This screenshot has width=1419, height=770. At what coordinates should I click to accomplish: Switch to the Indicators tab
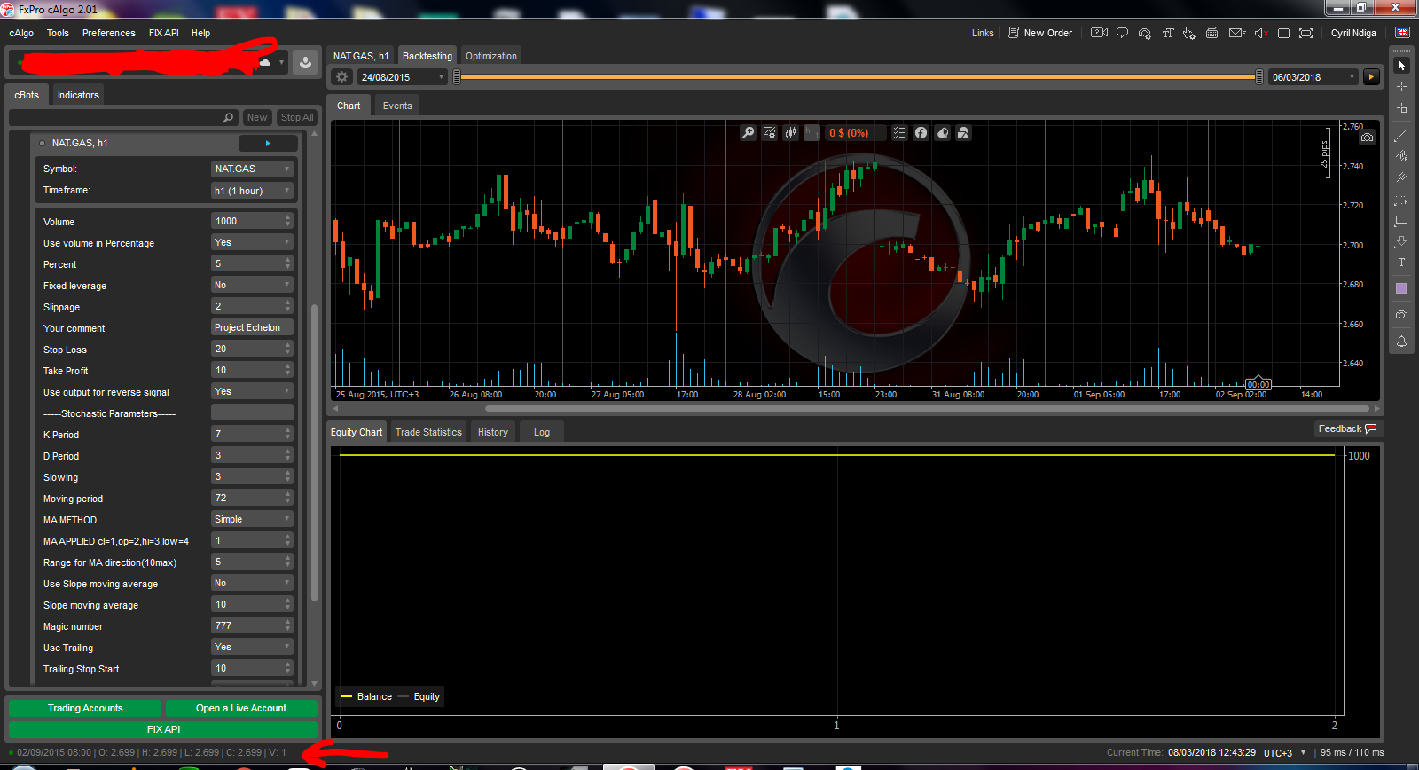pyautogui.click(x=78, y=95)
